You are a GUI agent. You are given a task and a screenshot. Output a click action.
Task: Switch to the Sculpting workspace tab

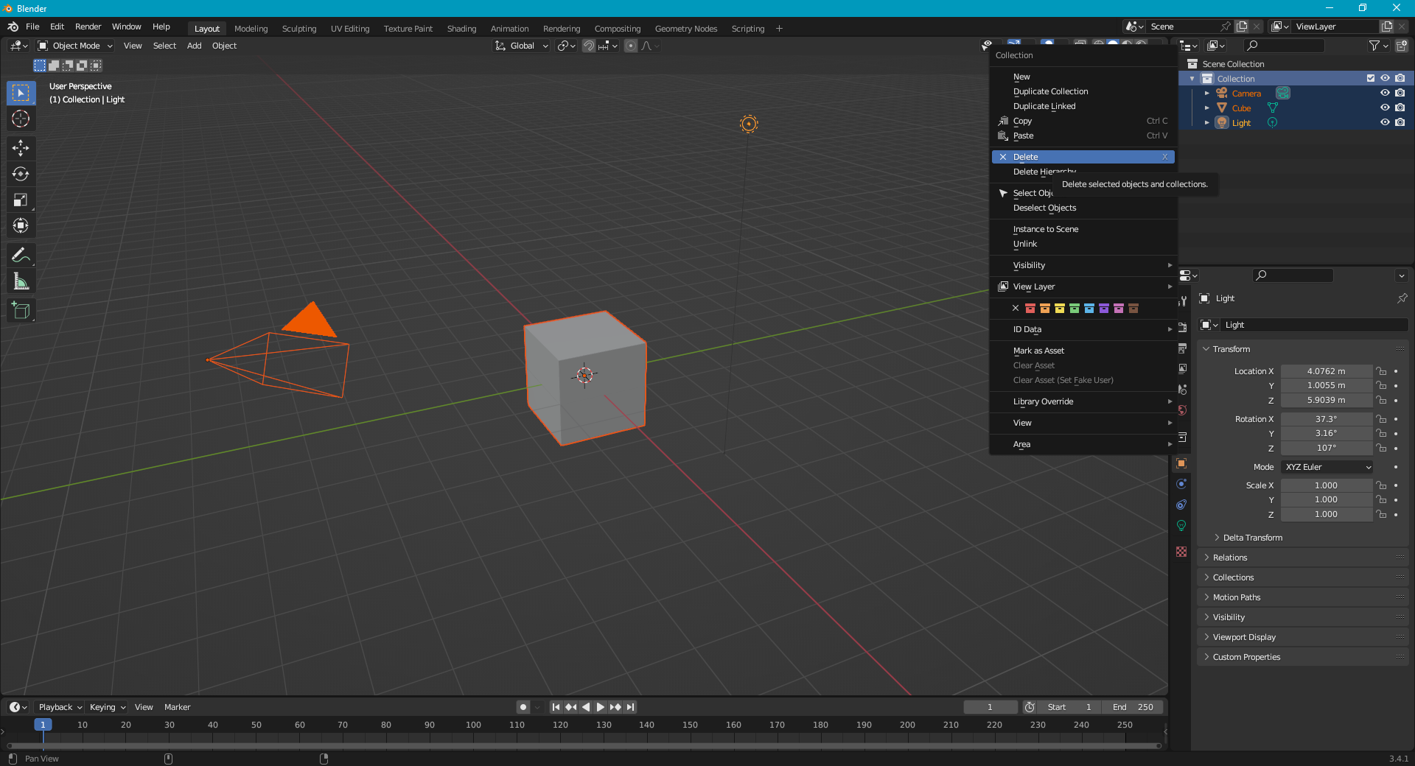click(299, 29)
